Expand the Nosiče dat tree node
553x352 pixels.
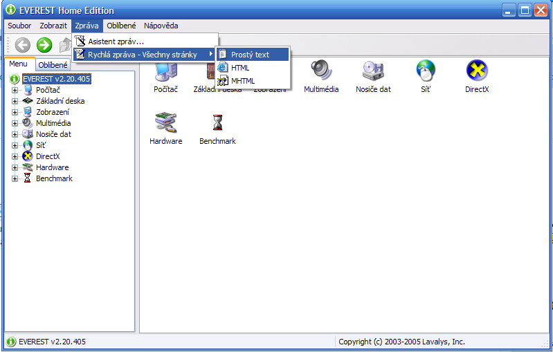tap(15, 134)
